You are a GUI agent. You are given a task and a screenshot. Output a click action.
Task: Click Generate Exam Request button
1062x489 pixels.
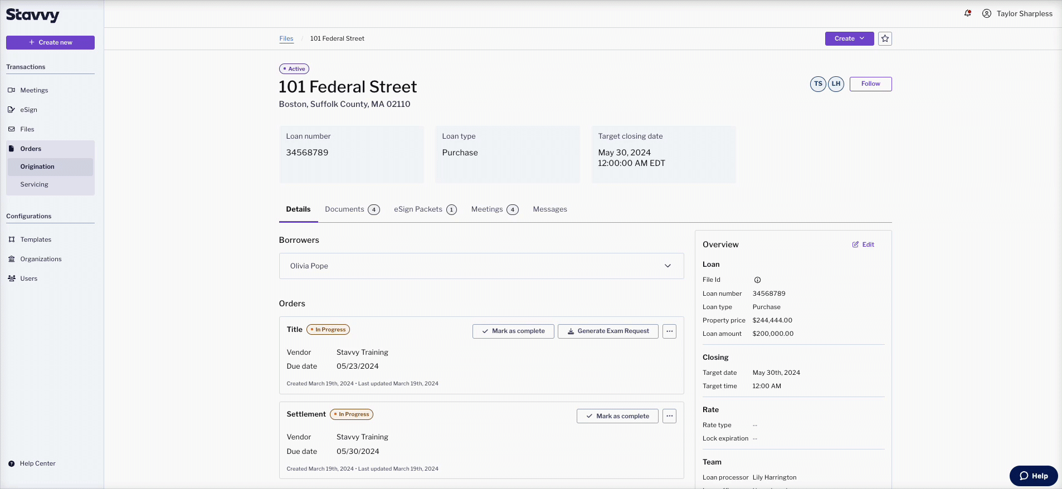[x=608, y=331]
